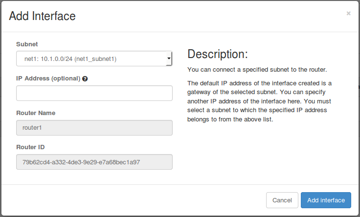Focus the IP Address text field
Screen dimensions: 360x217
pos(94,93)
